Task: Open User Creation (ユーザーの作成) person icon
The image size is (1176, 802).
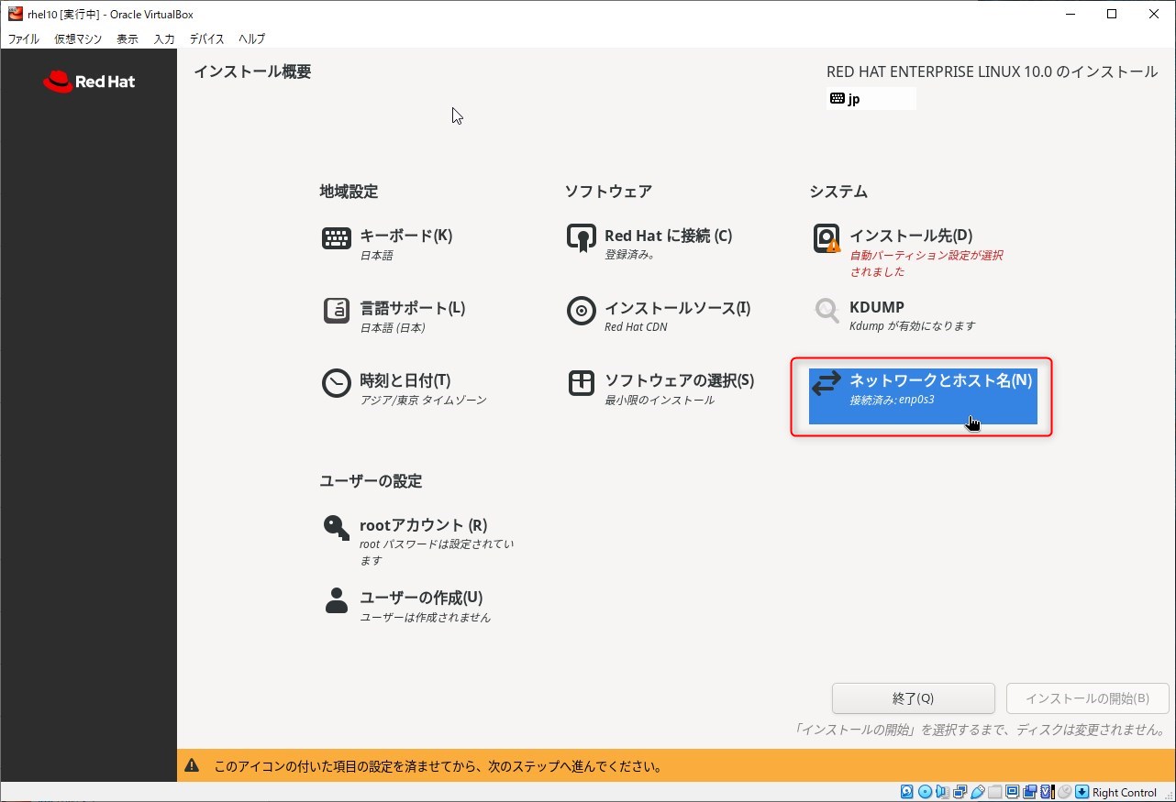Action: pos(337,600)
